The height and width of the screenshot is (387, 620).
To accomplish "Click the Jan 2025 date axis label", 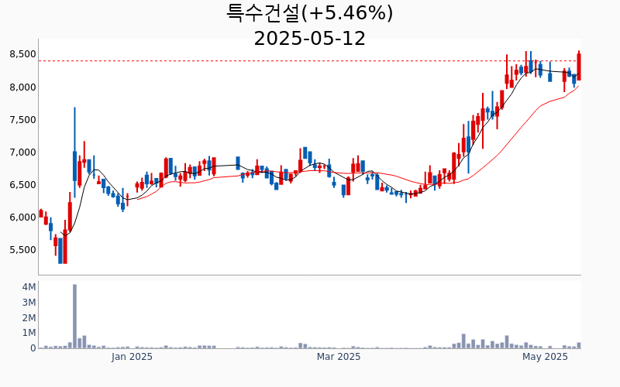I will tap(132, 357).
